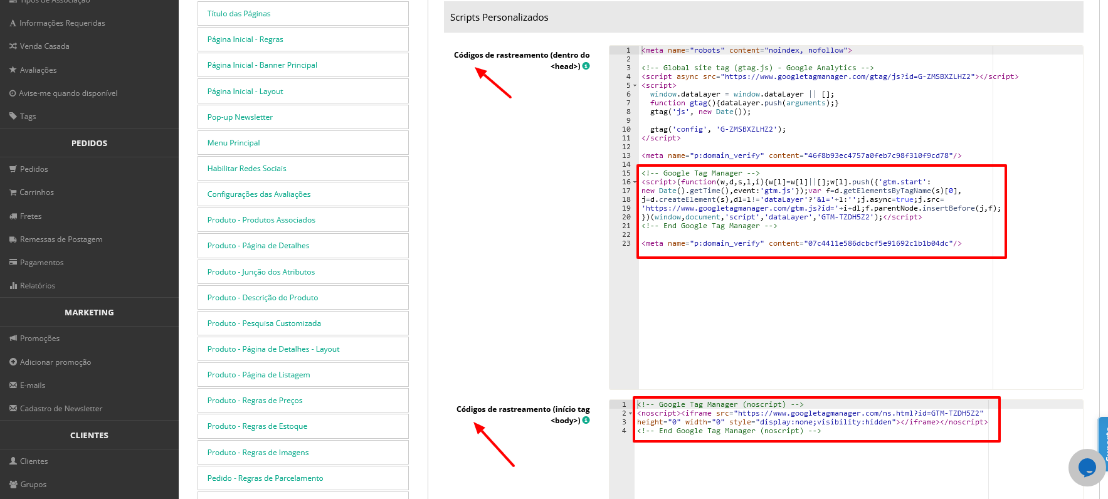Click the End Google Tag Manager noscript comment
The image size is (1108, 499).
click(729, 431)
